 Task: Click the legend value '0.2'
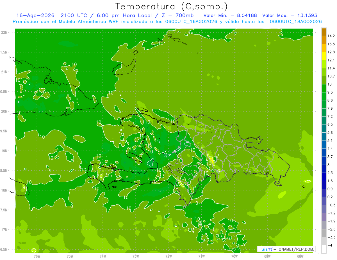pos(330,197)
